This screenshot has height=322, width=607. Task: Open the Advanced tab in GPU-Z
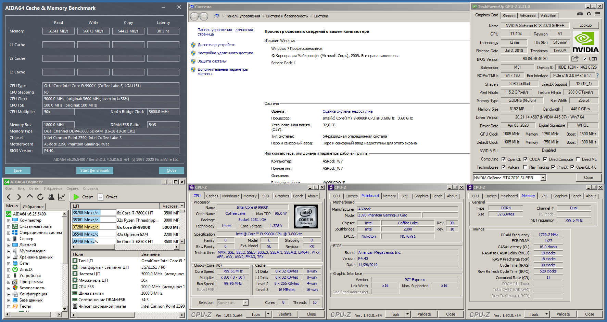(x=528, y=16)
